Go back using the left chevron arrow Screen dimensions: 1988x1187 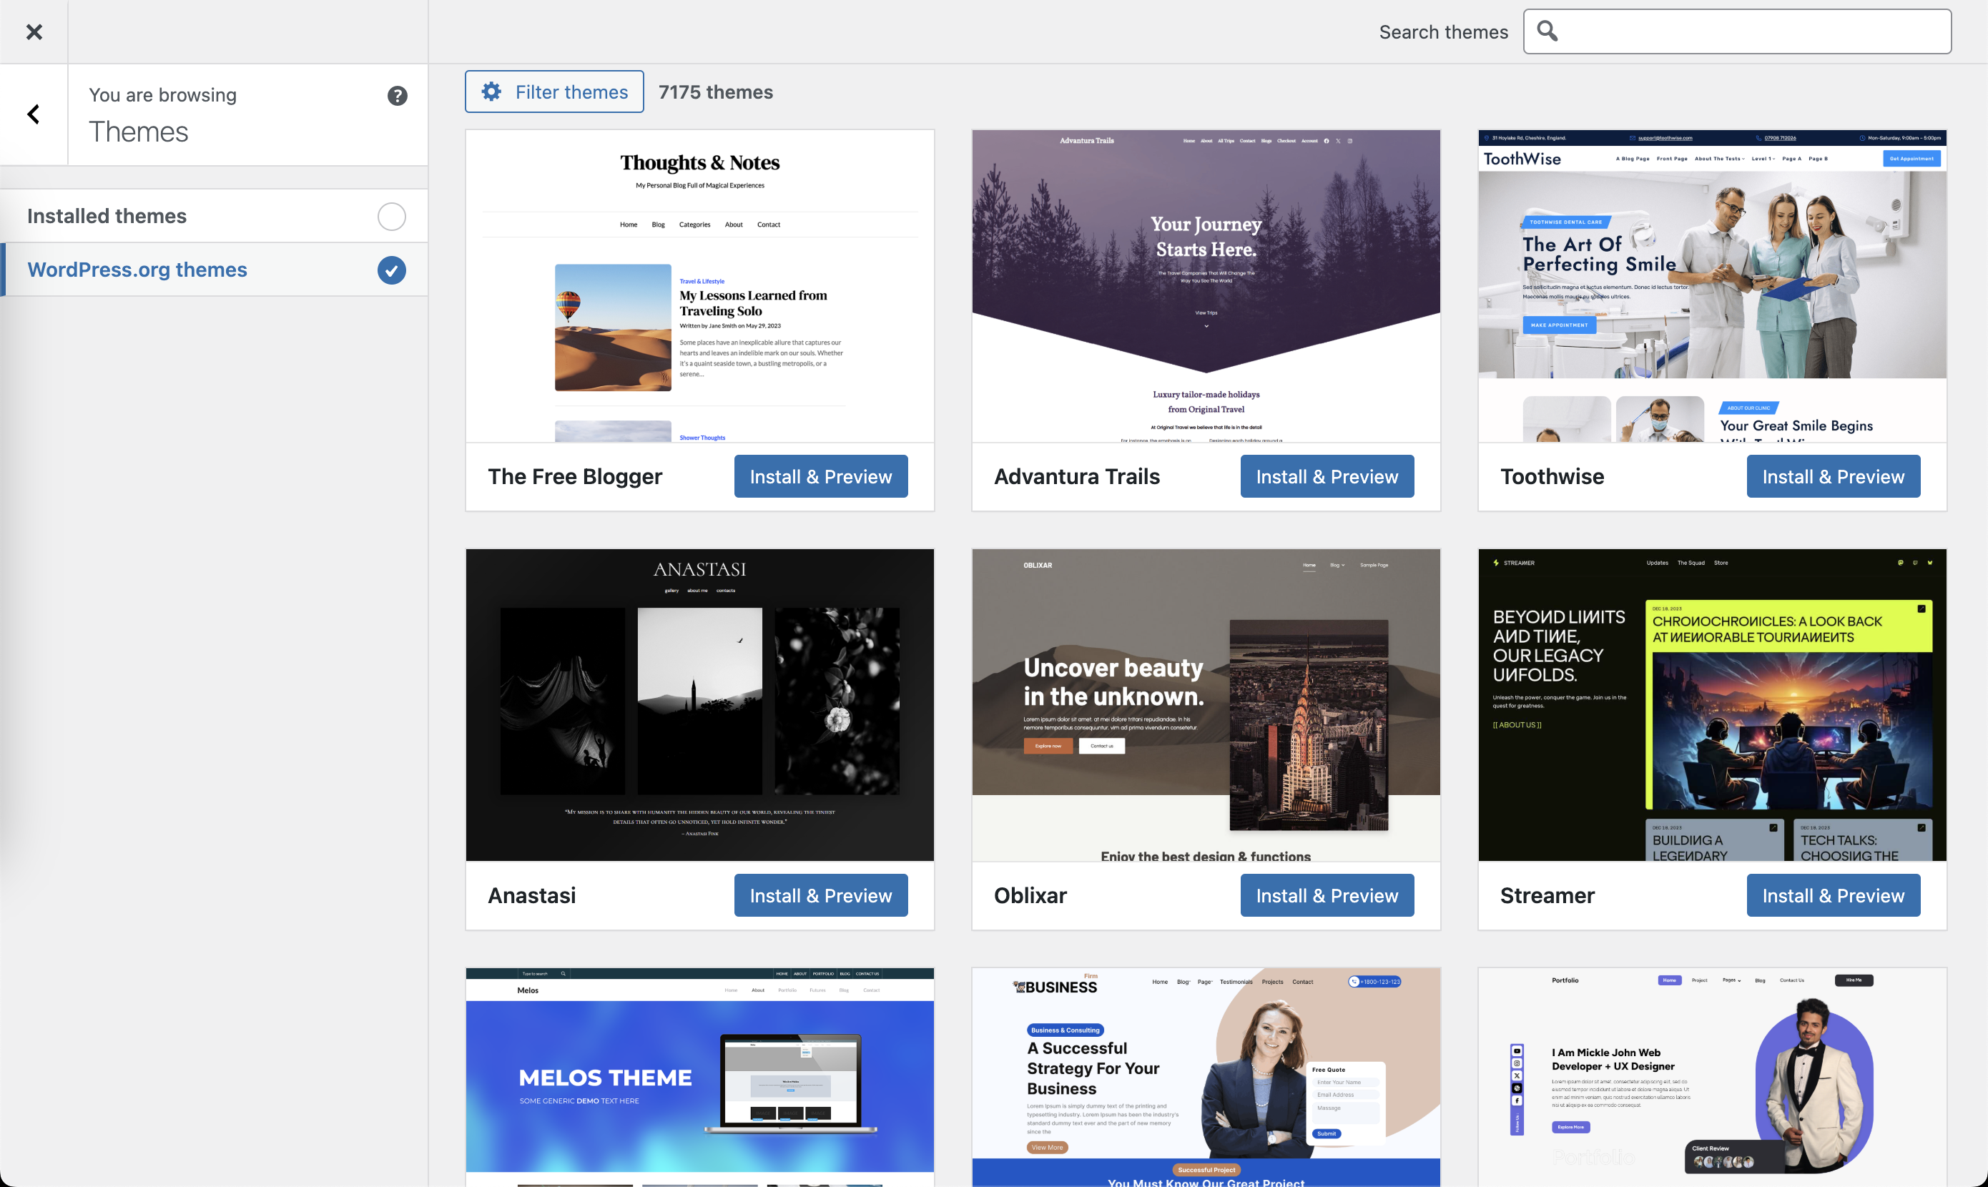34,114
